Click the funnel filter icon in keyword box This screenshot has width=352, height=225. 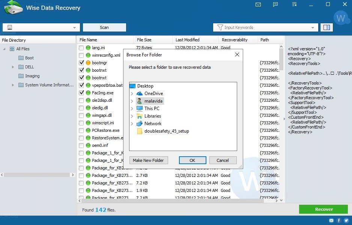[220, 27]
